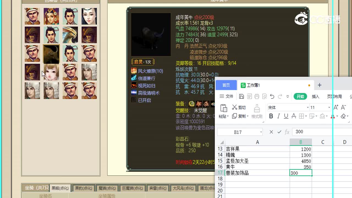Add a new tab with the plus icon
The height and width of the screenshot is (198, 352).
[x=320, y=85]
